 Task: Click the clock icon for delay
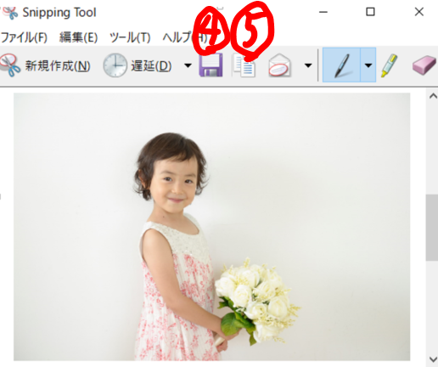tap(115, 65)
